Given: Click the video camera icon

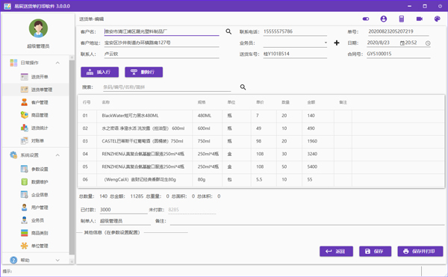Looking at the screenshot, I should [x=419, y=19].
